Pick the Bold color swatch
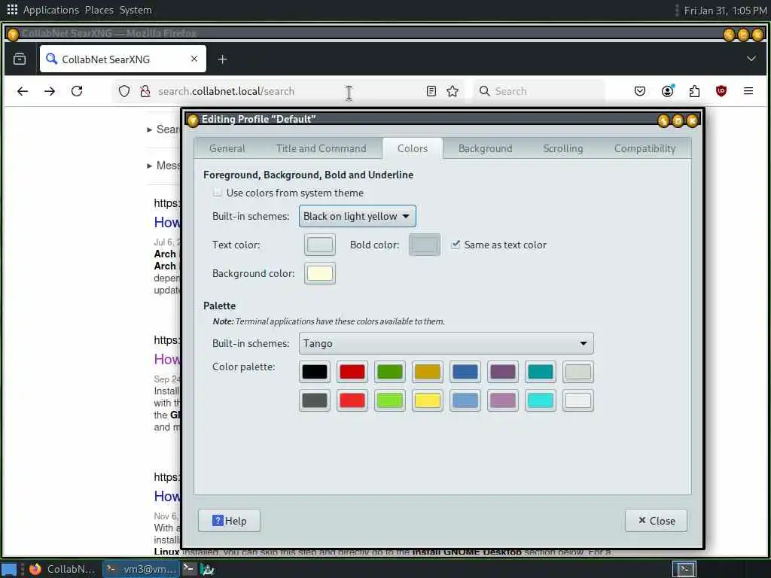771x578 pixels. coord(425,245)
